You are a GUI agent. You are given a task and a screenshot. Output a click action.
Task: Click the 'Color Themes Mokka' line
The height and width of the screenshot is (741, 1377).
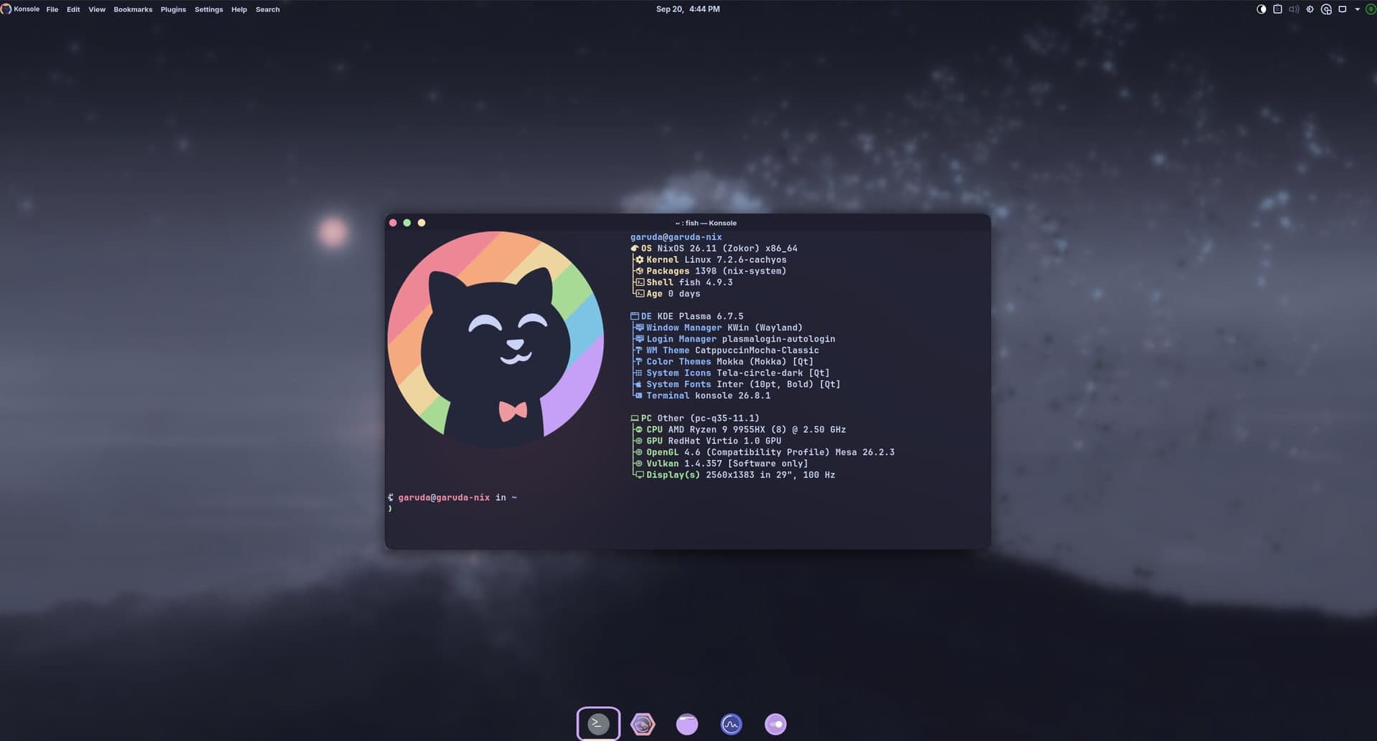724,362
